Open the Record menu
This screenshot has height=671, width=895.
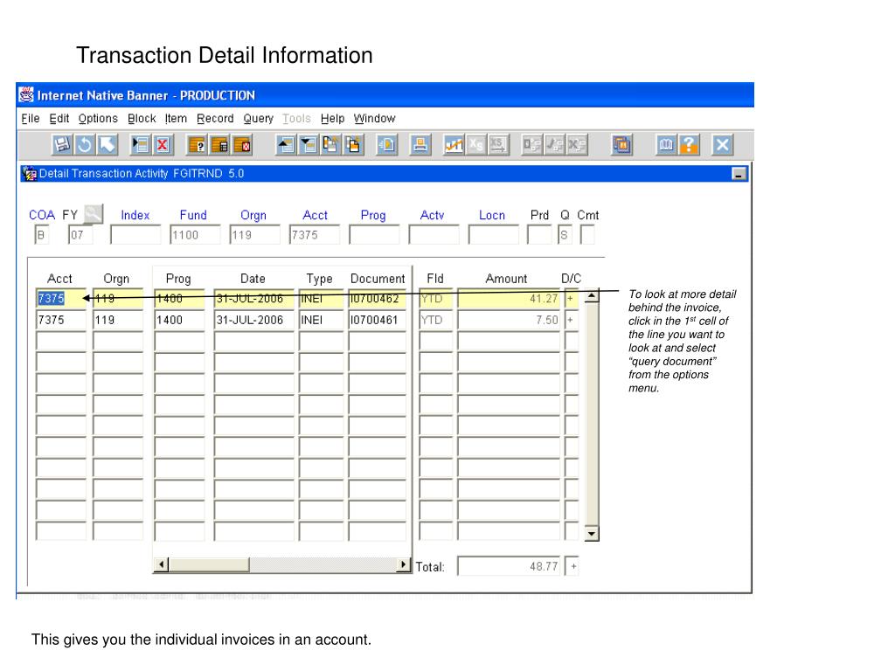[x=215, y=118]
